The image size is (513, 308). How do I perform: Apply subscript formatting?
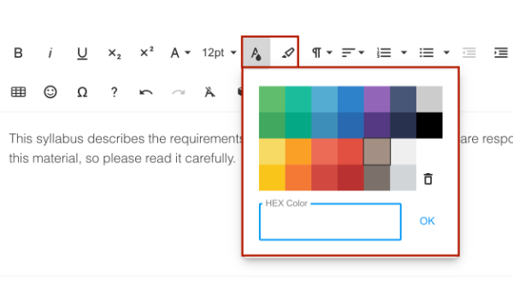click(115, 53)
